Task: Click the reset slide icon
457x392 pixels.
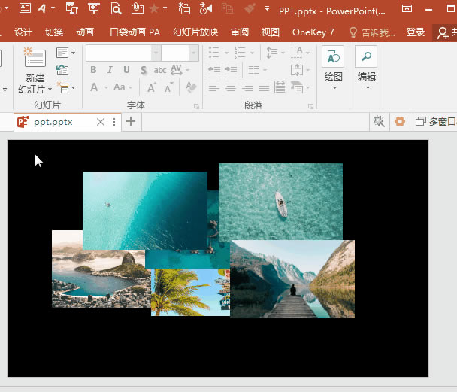Action: click(62, 70)
